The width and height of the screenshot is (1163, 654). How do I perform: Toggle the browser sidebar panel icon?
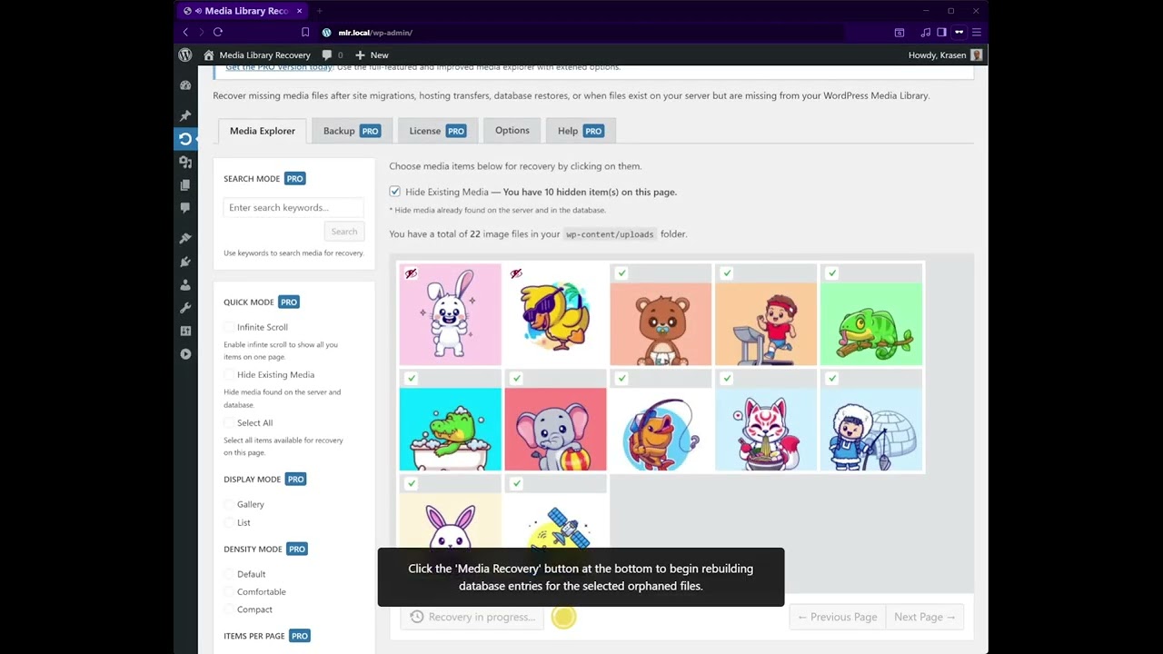click(941, 32)
